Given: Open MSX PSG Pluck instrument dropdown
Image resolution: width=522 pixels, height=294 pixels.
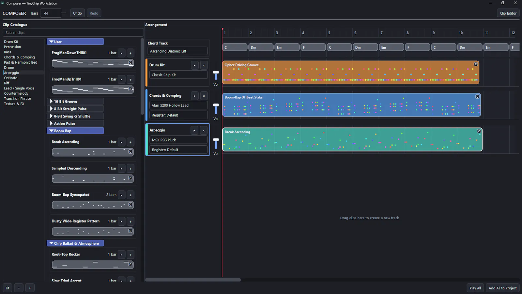Looking at the screenshot, I should pos(178,140).
